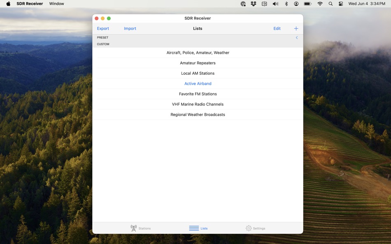Collapse the PRESET section chevron
Screen dimensions: 391x244
point(297,38)
